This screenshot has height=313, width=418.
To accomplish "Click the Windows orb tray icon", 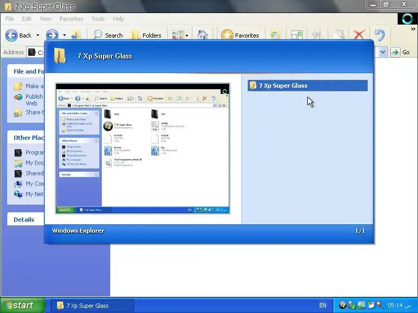I will click(343, 305).
